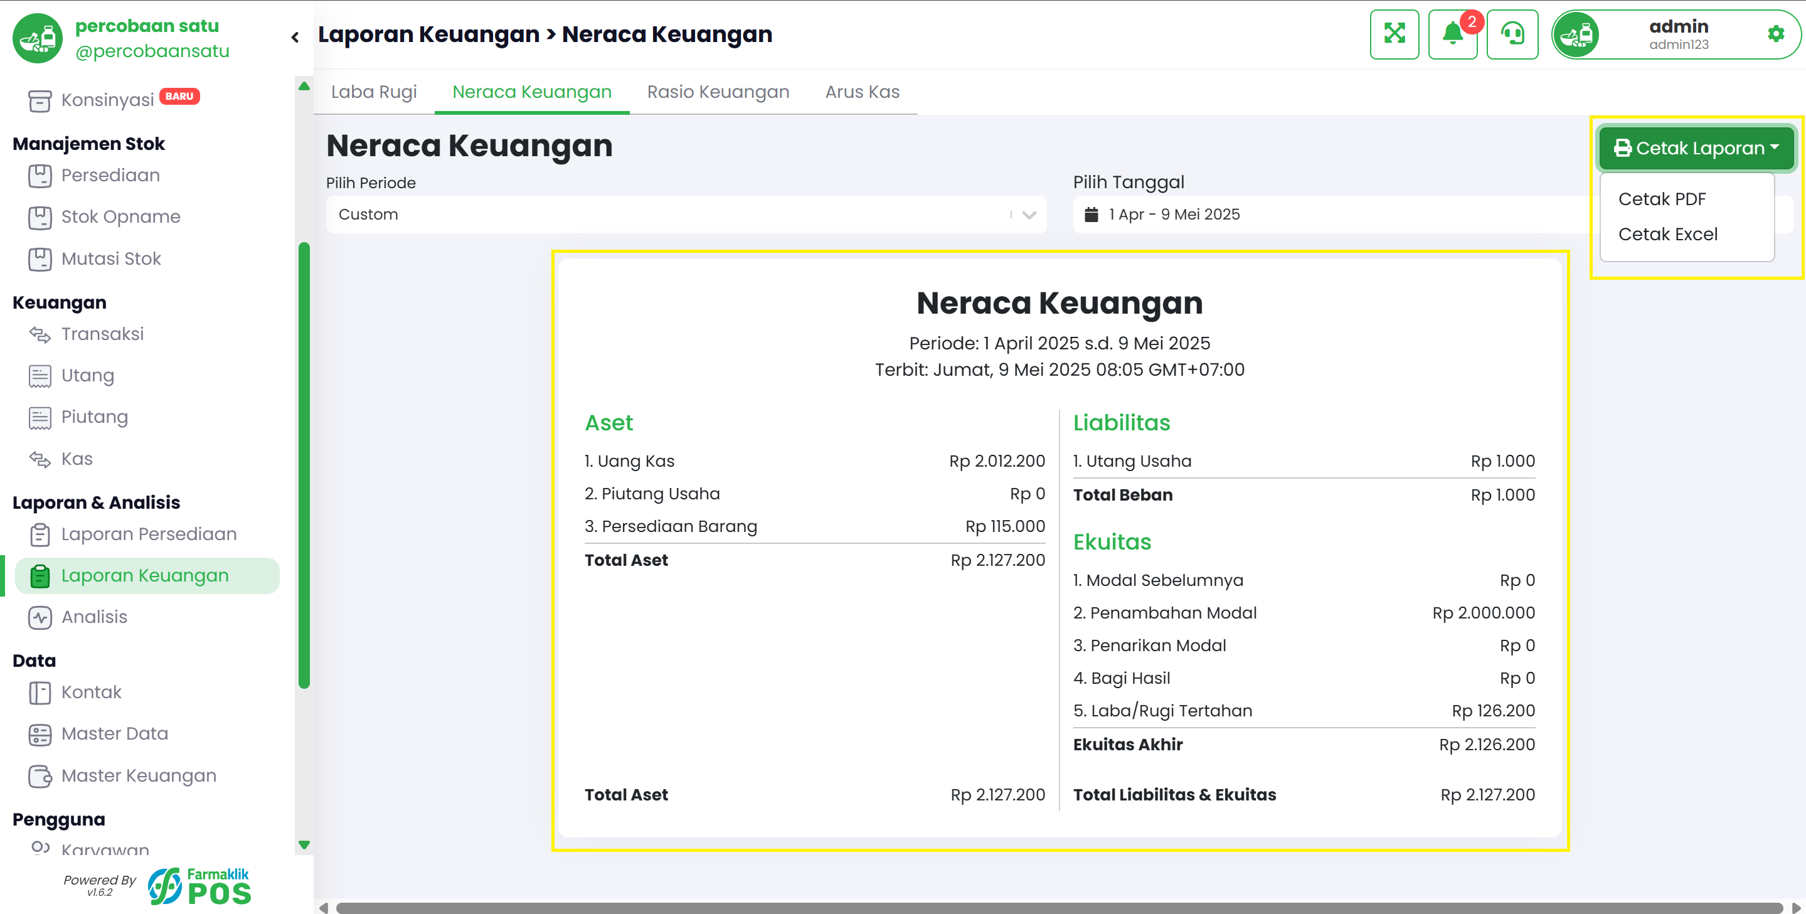Click the Mutasi Stok icon
Image resolution: width=1806 pixels, height=914 pixels.
pyautogui.click(x=40, y=259)
